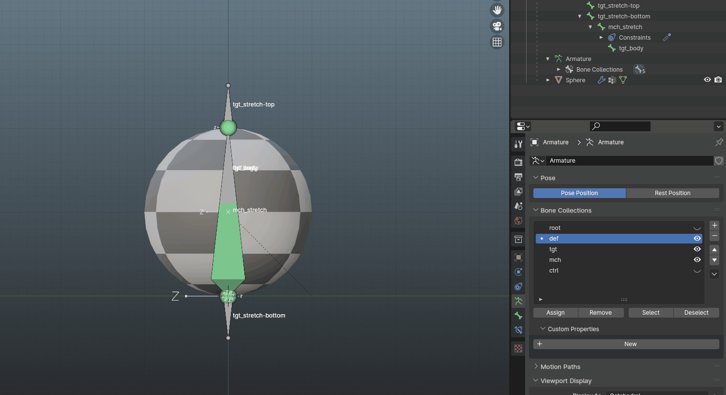This screenshot has height=395, width=726.
Task: Open the Bone Constraints properties tab
Action: point(518,330)
